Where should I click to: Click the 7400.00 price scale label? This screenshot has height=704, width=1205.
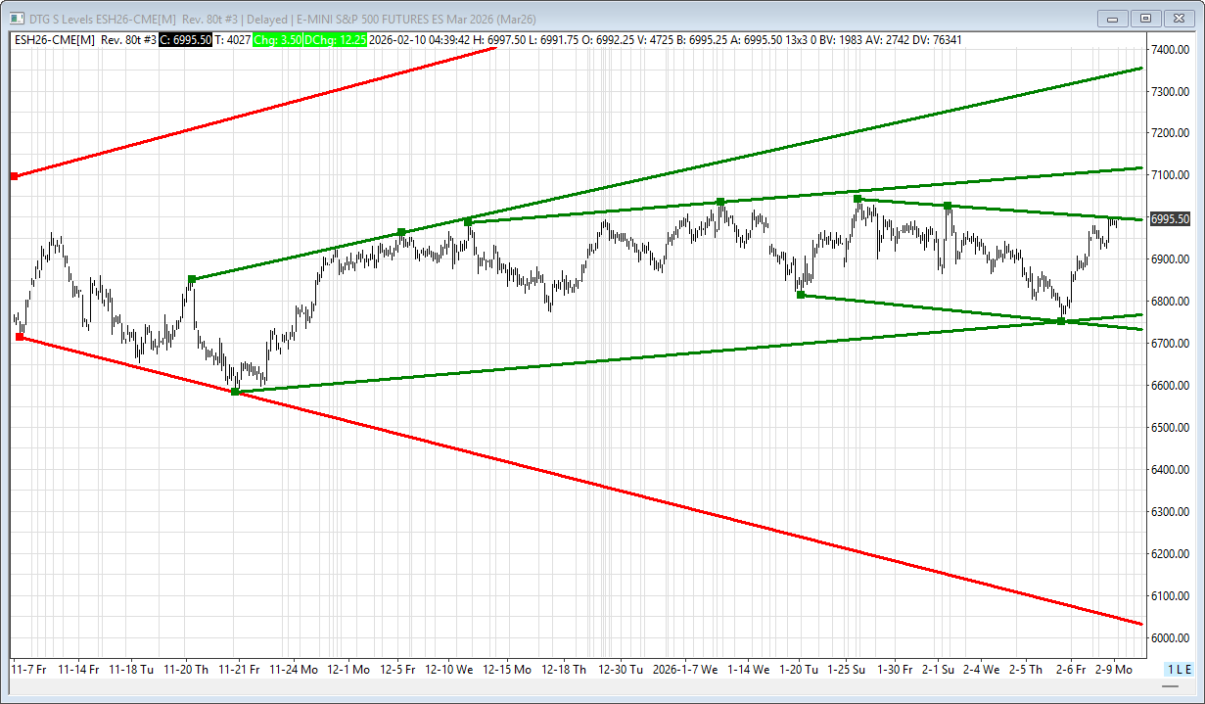tap(1170, 49)
